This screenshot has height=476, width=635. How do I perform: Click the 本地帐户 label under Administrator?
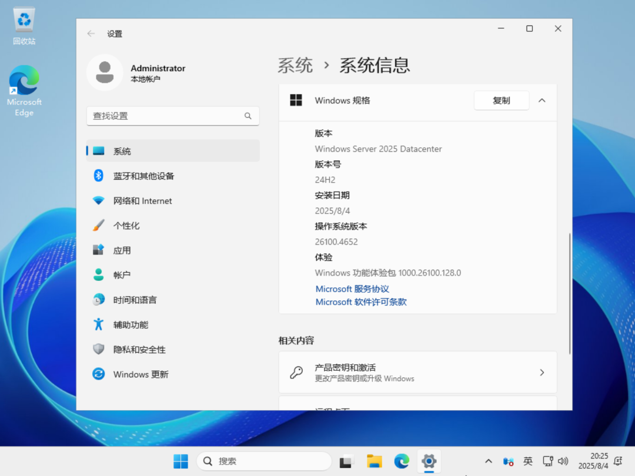[145, 79]
